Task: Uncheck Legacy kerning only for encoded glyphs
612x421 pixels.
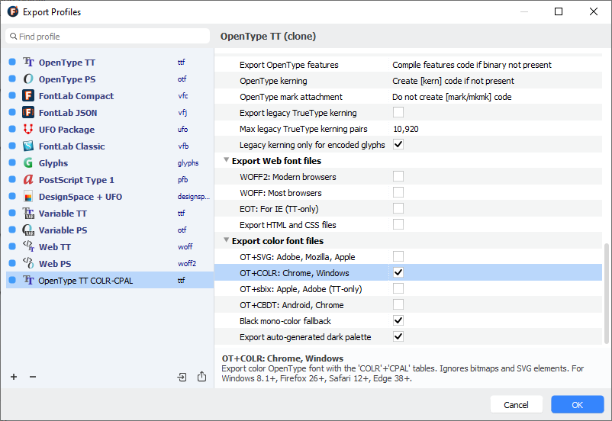Action: pos(398,144)
